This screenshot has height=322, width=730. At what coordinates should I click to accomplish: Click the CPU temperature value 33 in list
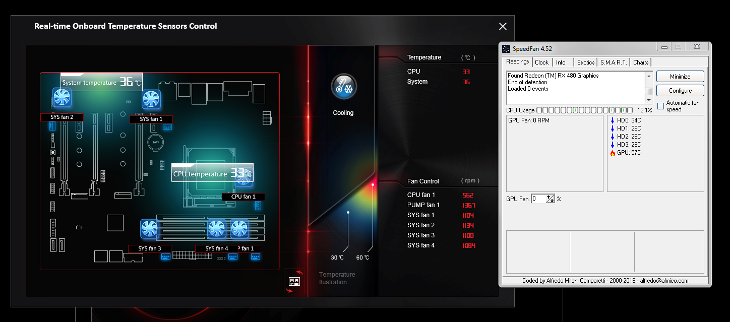click(x=466, y=72)
